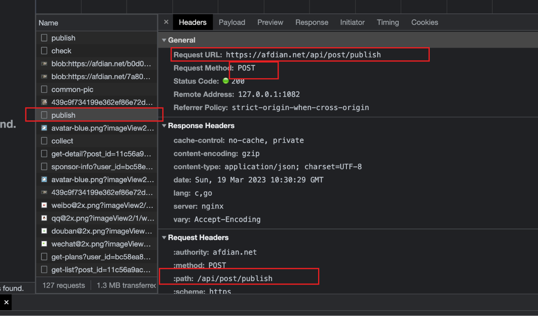Click the qq@2x.png image icon

tap(44, 218)
